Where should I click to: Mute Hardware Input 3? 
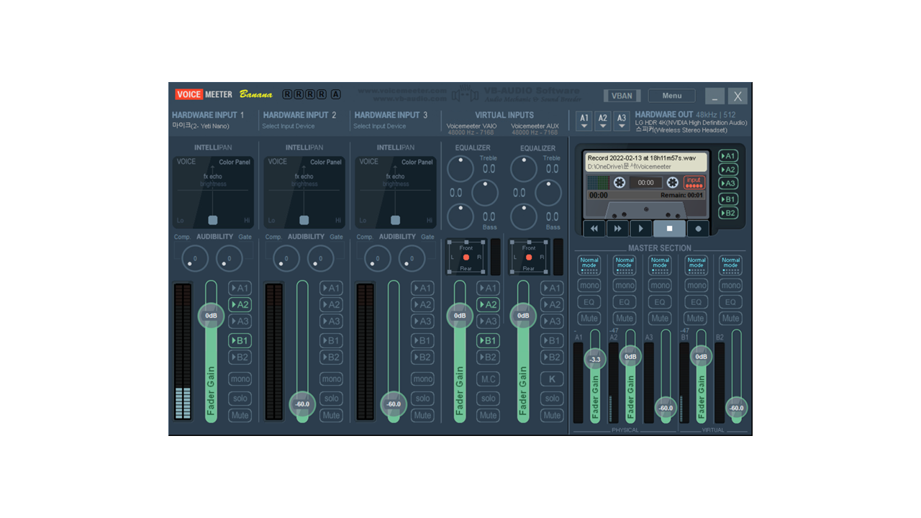tap(423, 416)
